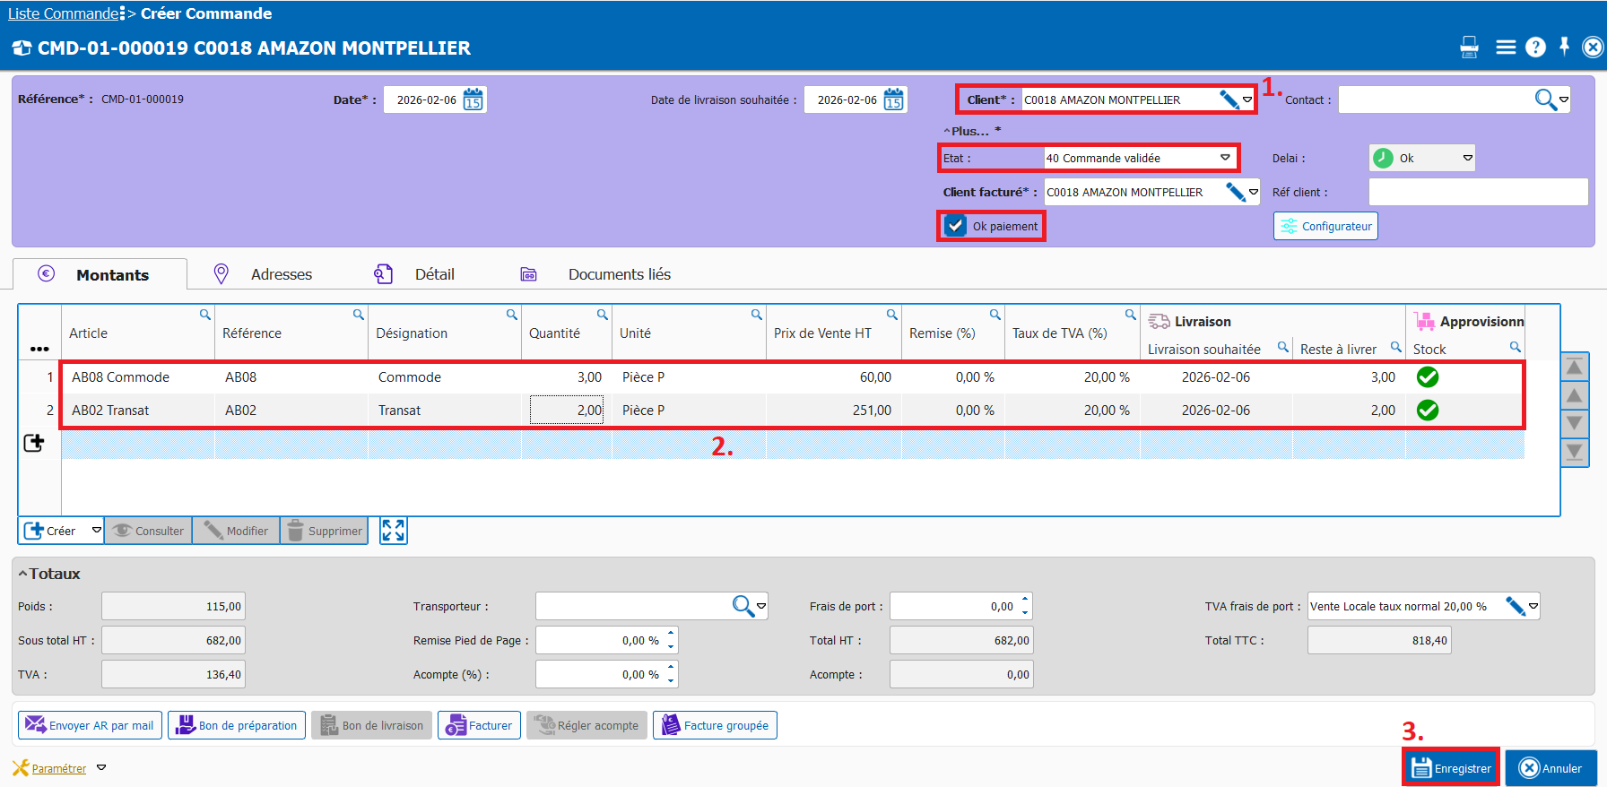1607x787 pixels.
Task: Open the Documents liés tab
Action: point(619,274)
